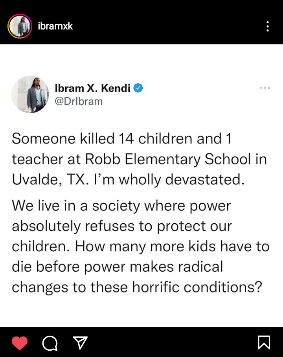This screenshot has width=283, height=357.
Task: Open the tweet's gray horizontal ellipsis menu
Action: pos(265,88)
